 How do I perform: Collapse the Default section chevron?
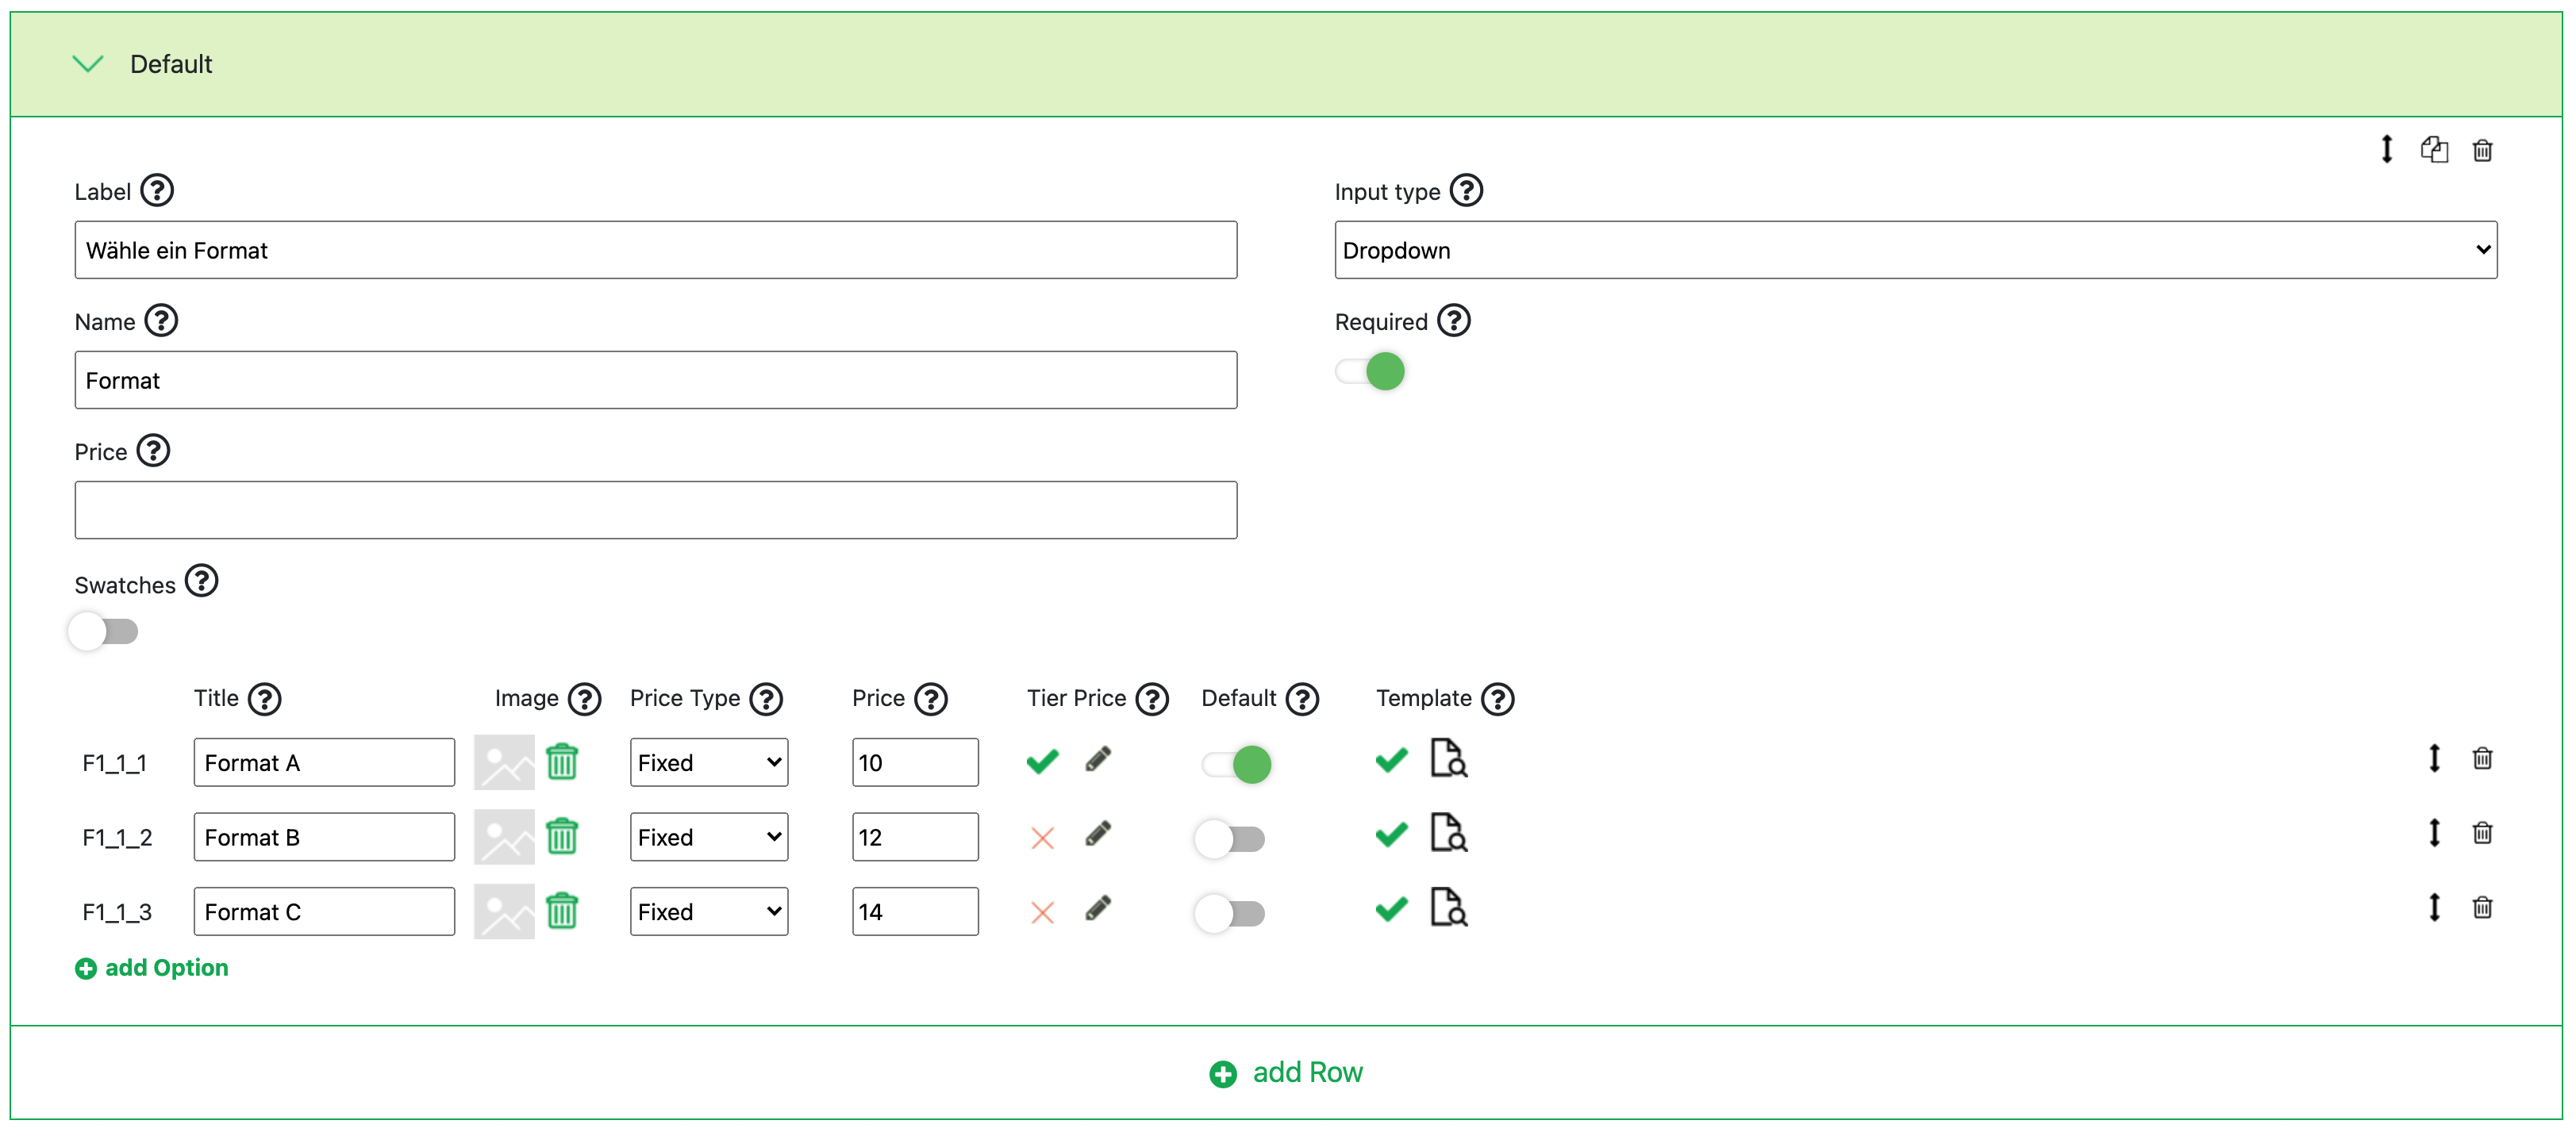pyautogui.click(x=88, y=64)
